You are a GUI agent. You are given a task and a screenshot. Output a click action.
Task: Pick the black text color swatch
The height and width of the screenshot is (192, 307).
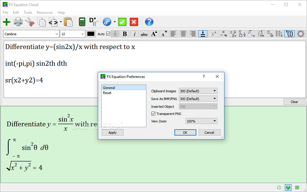[91, 34]
